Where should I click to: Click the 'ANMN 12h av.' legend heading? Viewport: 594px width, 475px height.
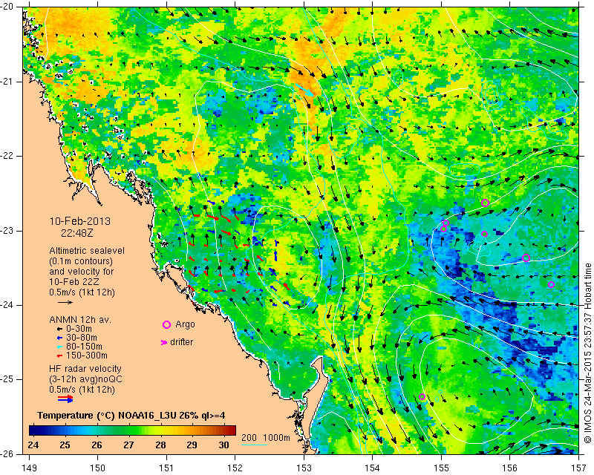coord(80,320)
